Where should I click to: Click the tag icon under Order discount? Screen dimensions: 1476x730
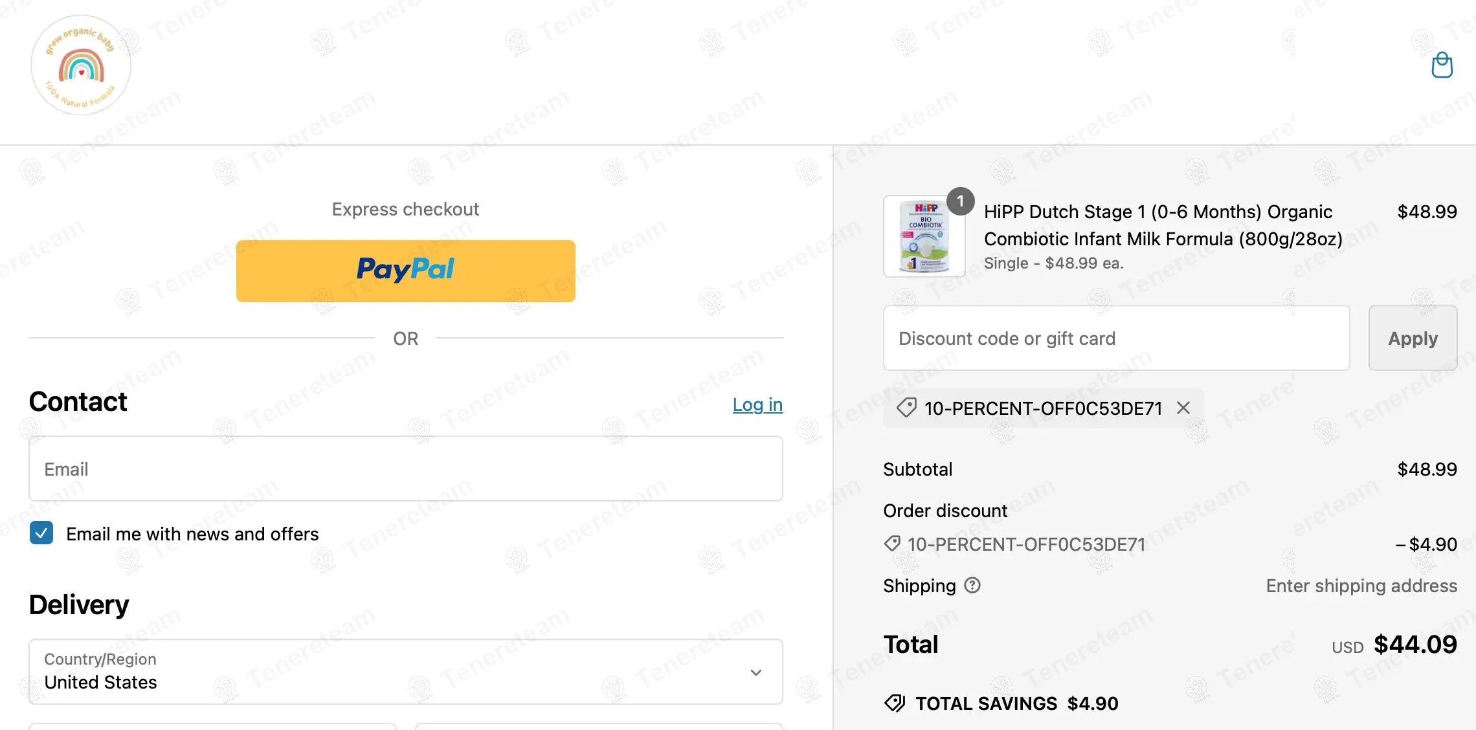[892, 544]
